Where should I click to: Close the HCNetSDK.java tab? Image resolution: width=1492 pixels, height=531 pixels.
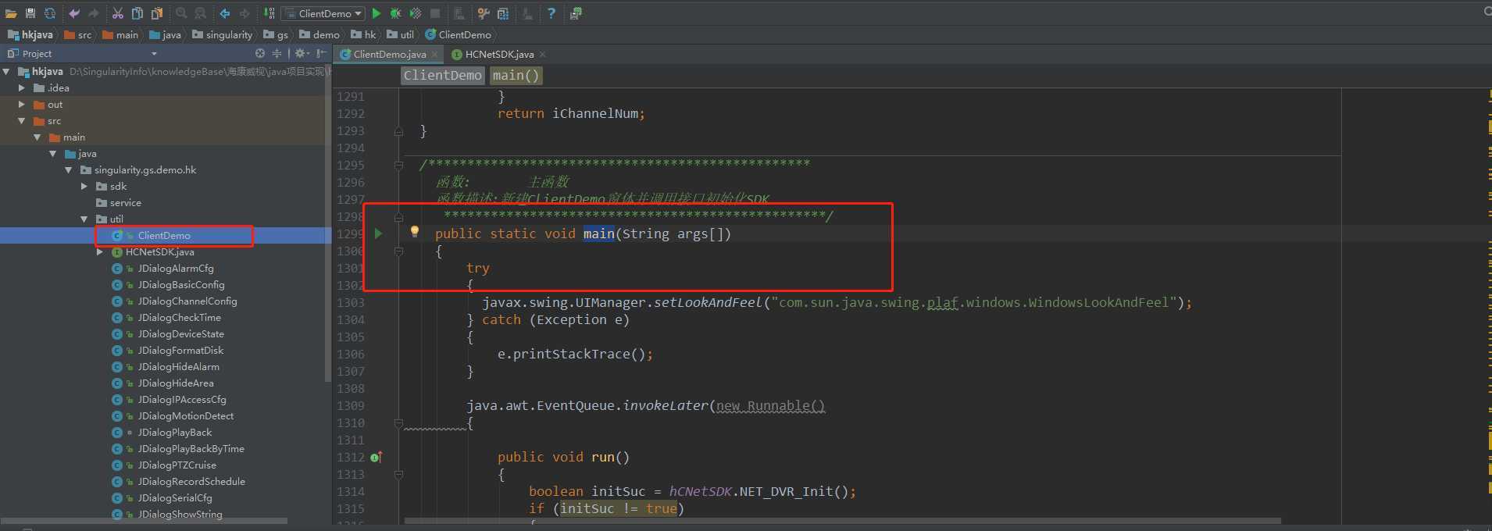pos(542,54)
